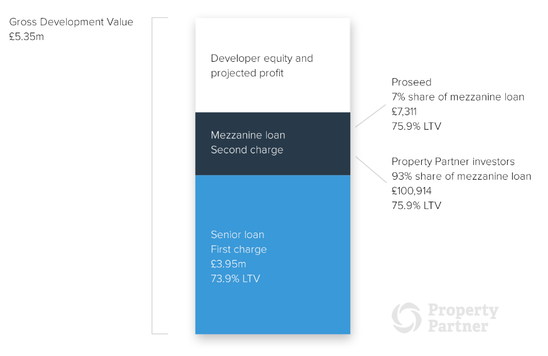Image resolution: width=548 pixels, height=356 pixels.
Task: Click the 75.9% LTV text under £100,914
Action: click(416, 206)
